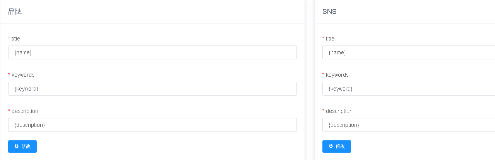Click the keywords label in SNS panel
The height and width of the screenshot is (160, 495).
(337, 75)
